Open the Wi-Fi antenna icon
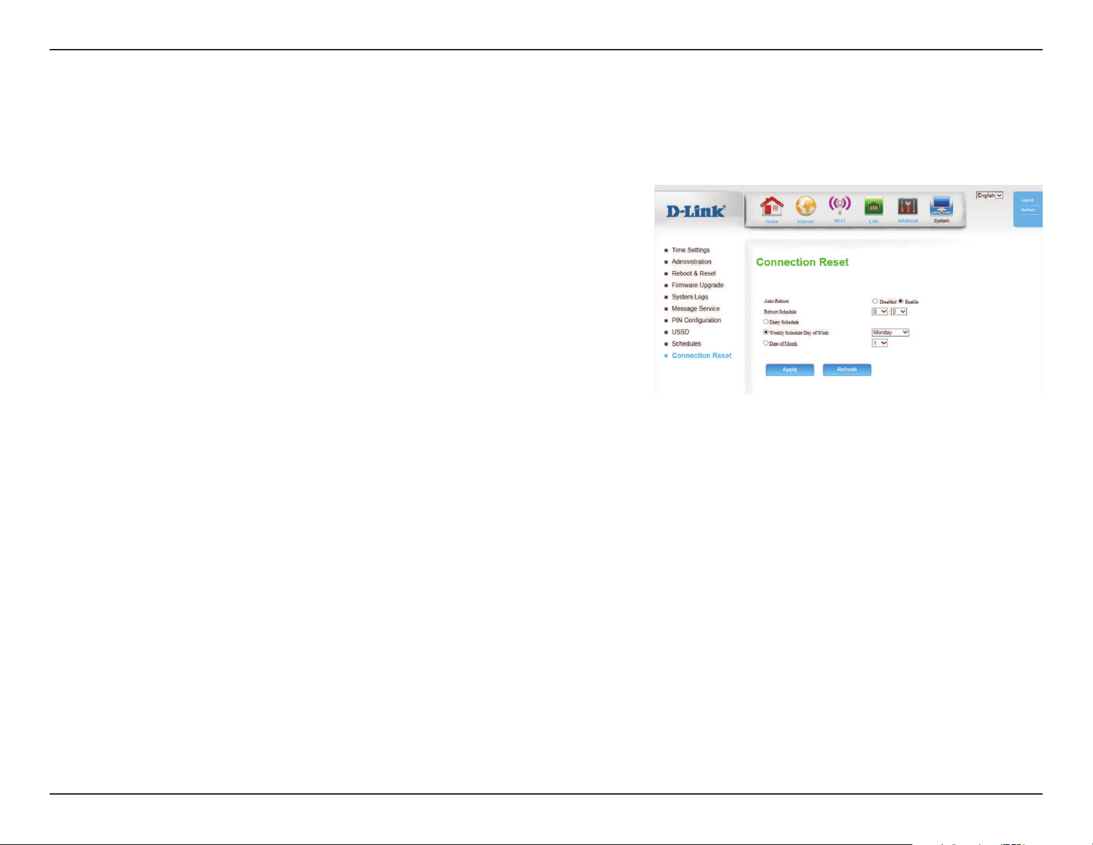This screenshot has width=1093, height=845. [839, 206]
